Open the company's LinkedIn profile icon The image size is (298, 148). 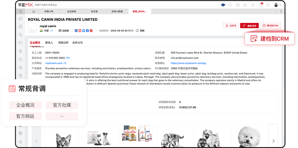(76, 31)
